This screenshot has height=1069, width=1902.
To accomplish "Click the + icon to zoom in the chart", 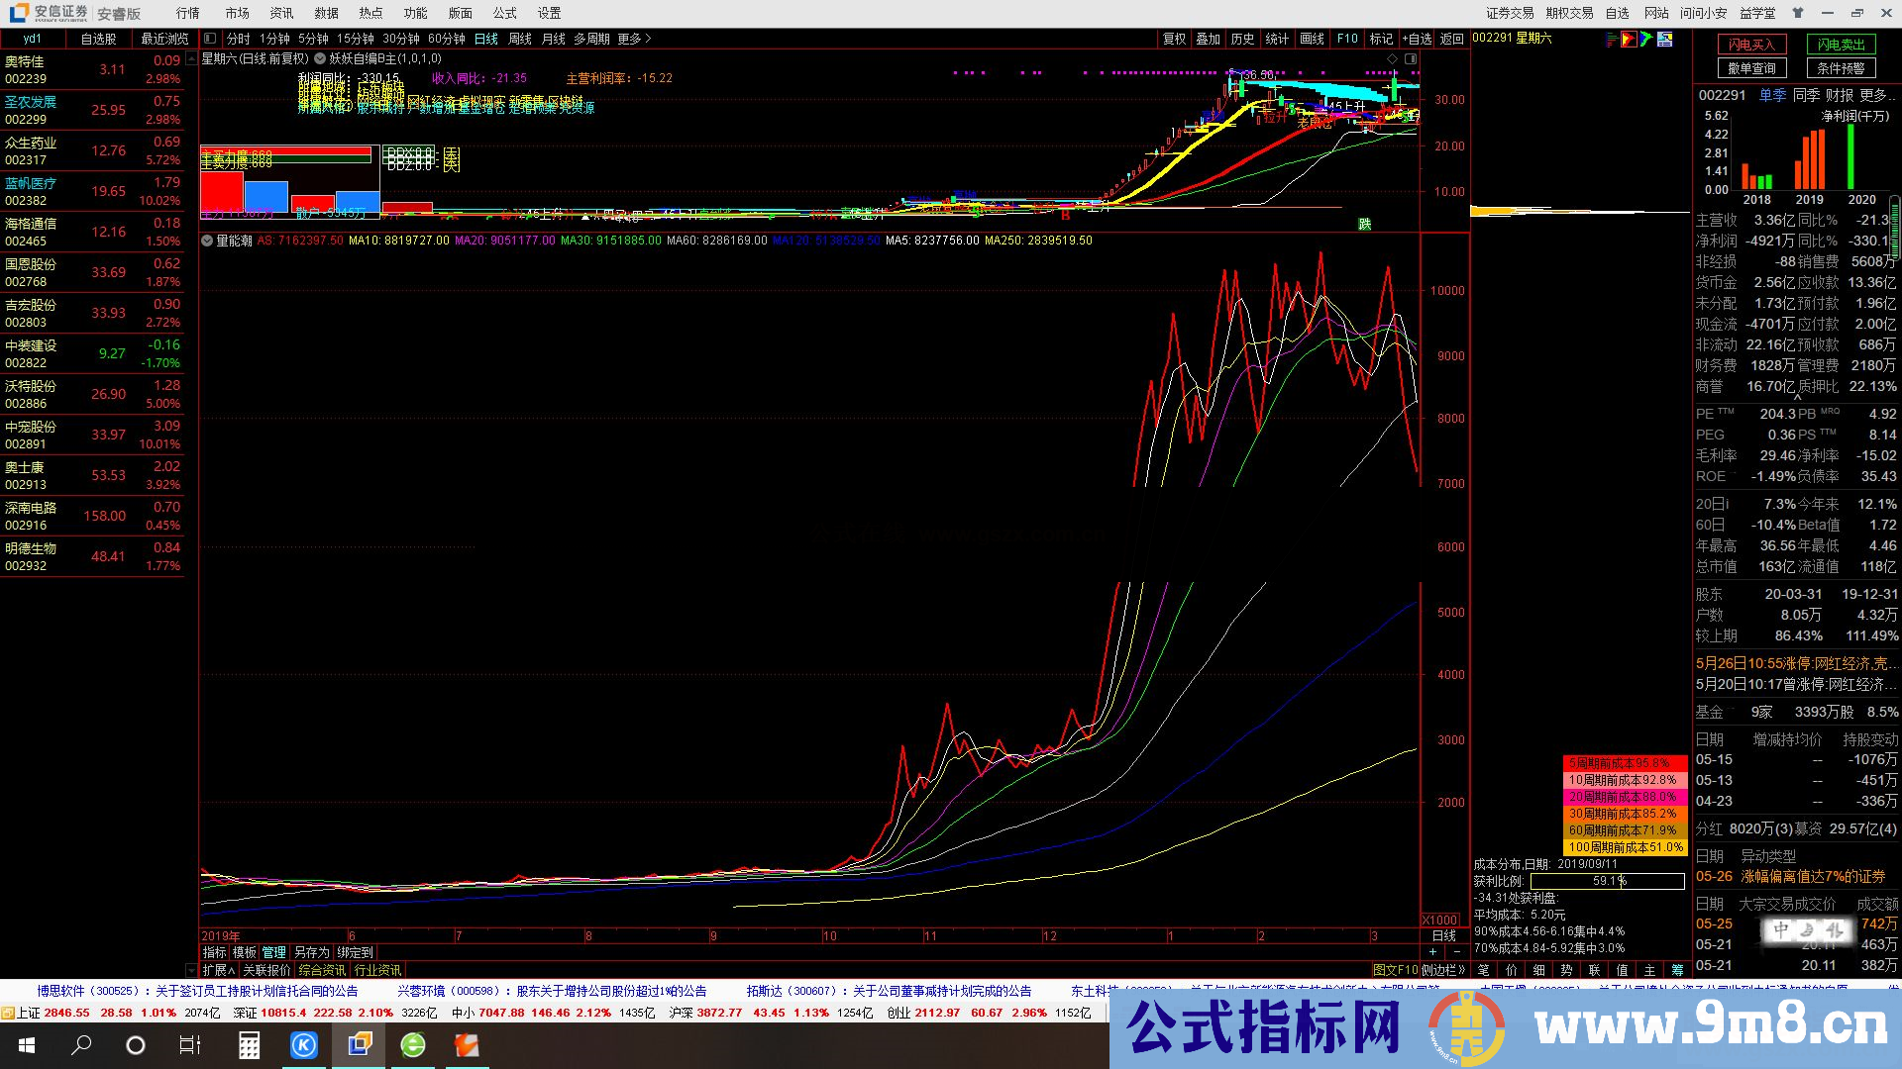I will pyautogui.click(x=1432, y=951).
